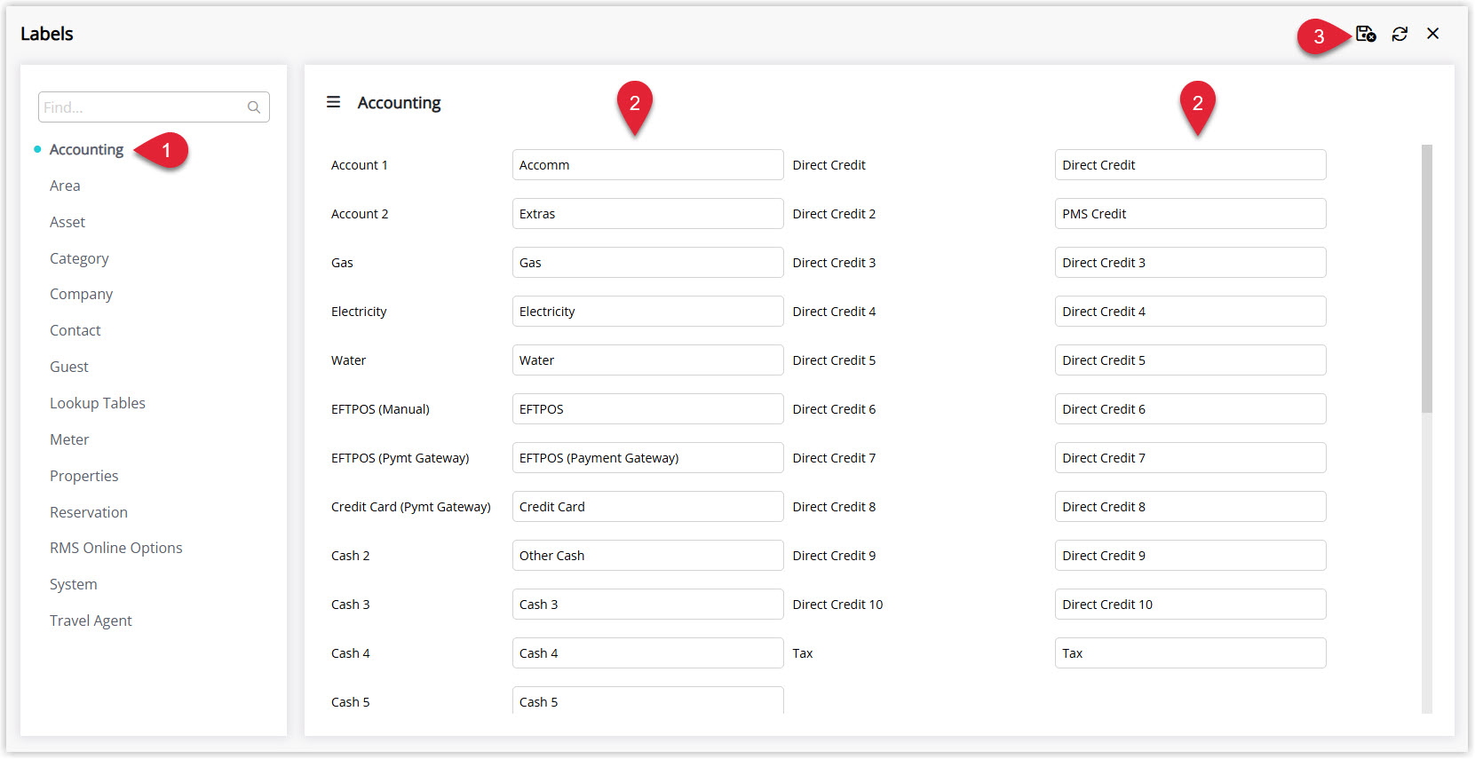The image size is (1475, 759).
Task: Click the Gas label input field
Action: [647, 263]
